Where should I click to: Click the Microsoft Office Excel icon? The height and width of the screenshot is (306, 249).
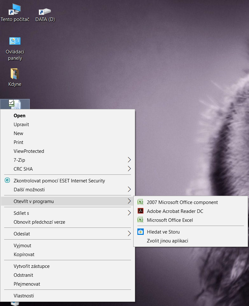tap(141, 220)
